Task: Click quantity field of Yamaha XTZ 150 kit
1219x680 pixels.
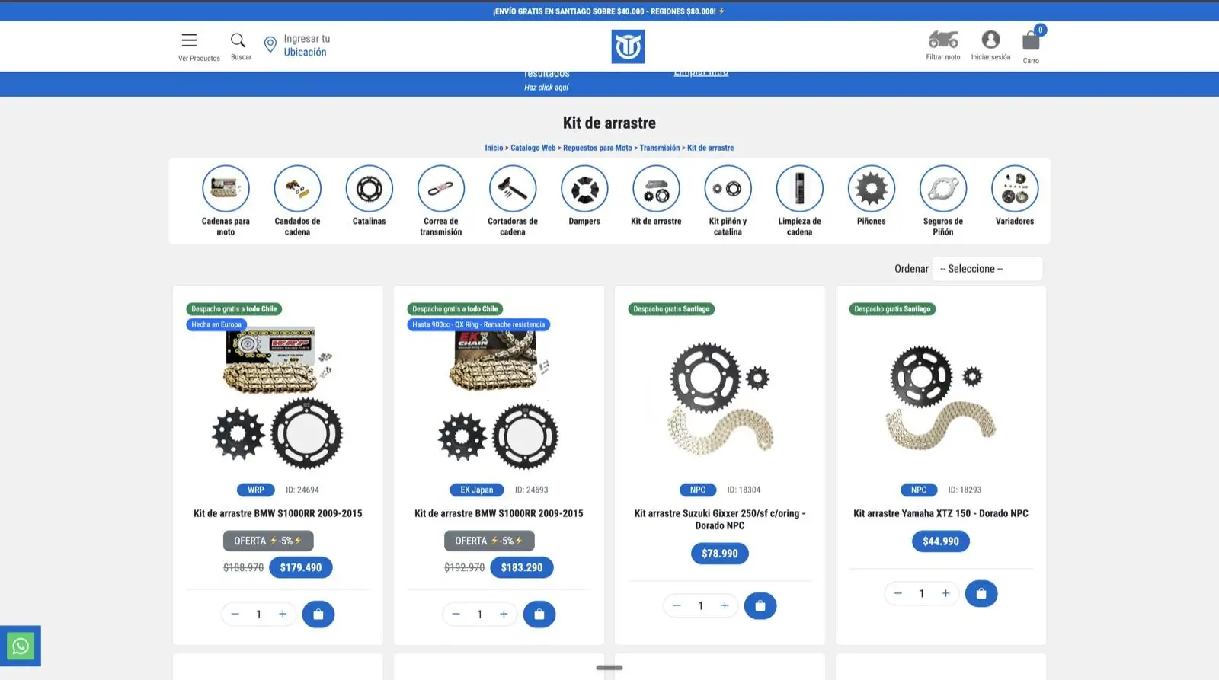Action: (922, 594)
